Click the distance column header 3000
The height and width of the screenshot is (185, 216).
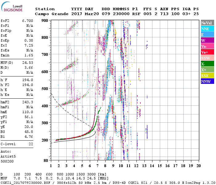pyautogui.click(x=91, y=175)
